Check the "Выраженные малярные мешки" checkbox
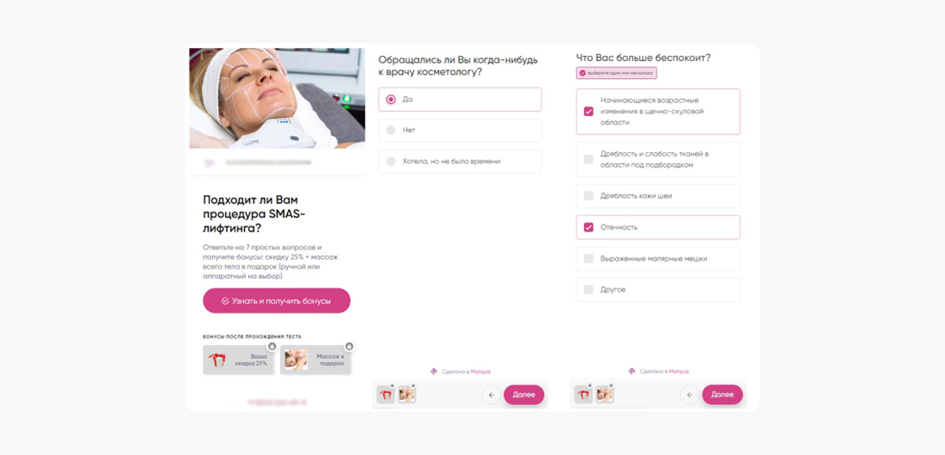 (x=588, y=258)
